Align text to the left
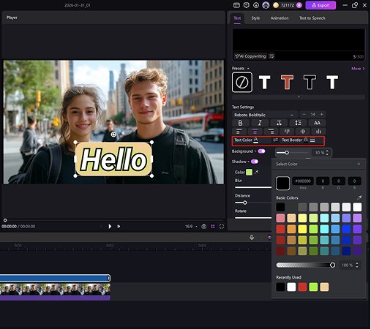Image resolution: width=371 pixels, height=329 pixels. pos(239,132)
